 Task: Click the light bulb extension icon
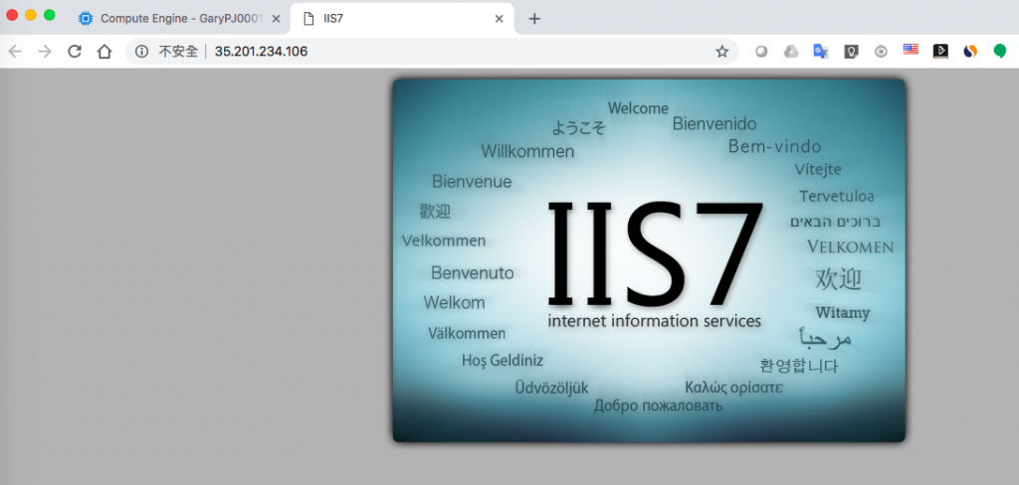point(852,52)
